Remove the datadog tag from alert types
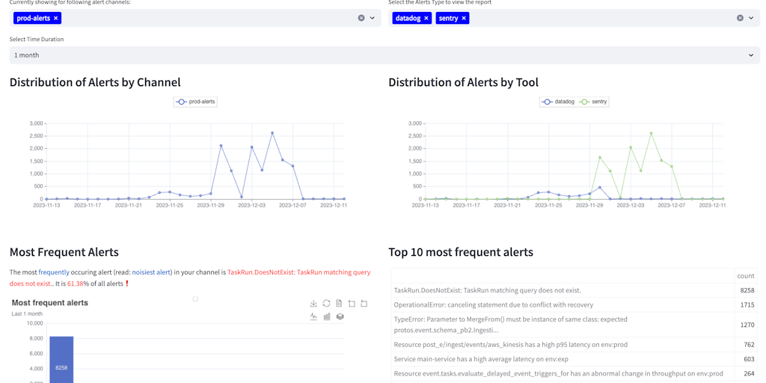The width and height of the screenshot is (766, 383). click(x=426, y=18)
